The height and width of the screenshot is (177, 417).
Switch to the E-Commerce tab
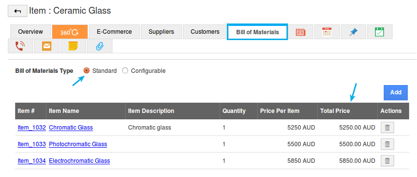coord(114,32)
